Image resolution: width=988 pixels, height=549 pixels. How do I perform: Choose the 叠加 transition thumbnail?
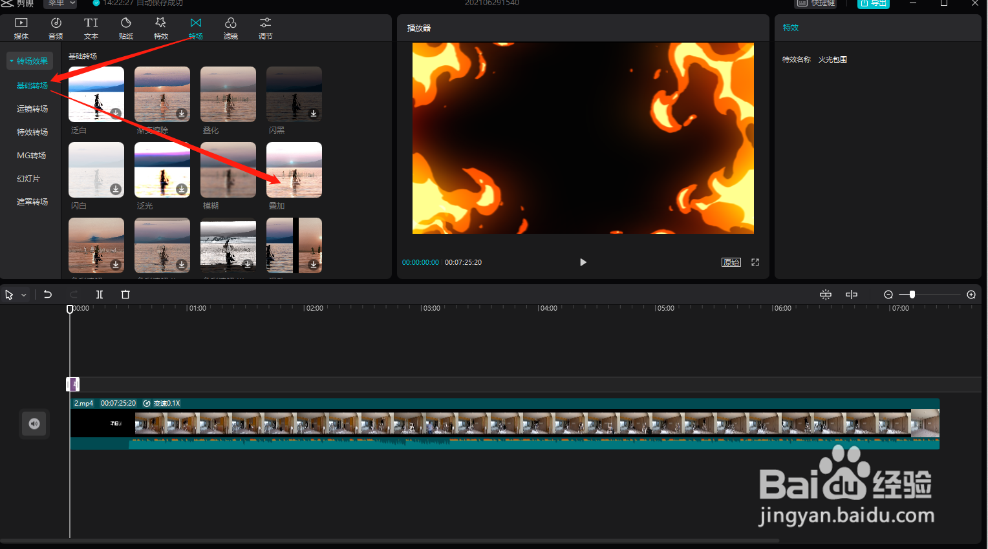[x=294, y=170]
